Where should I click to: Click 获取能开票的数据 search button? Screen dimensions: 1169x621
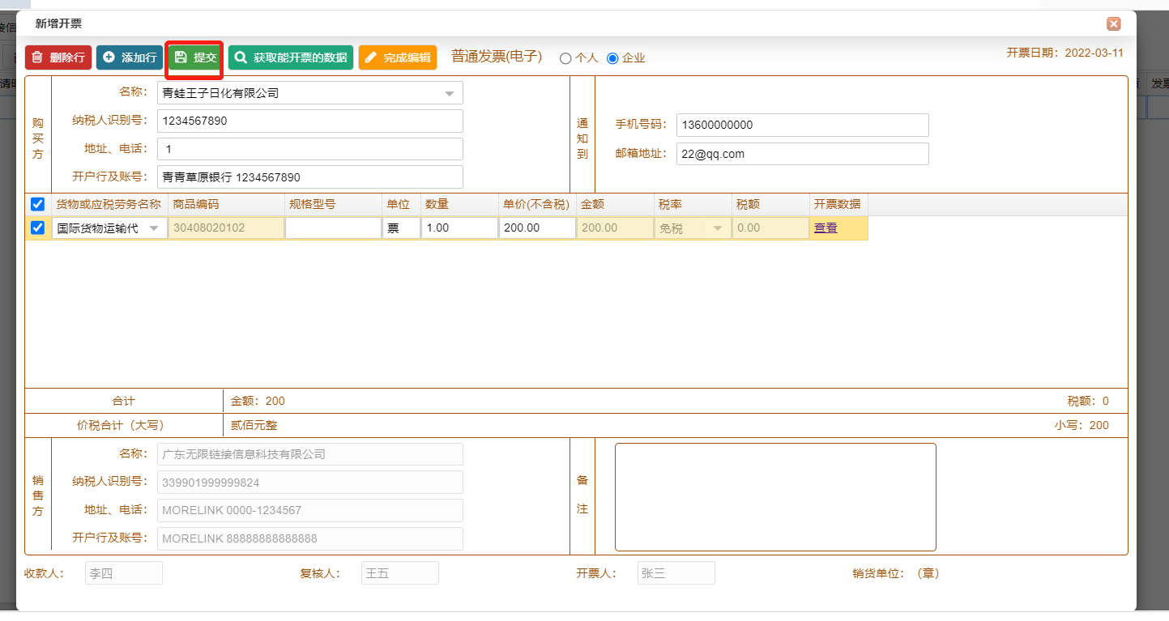point(291,57)
